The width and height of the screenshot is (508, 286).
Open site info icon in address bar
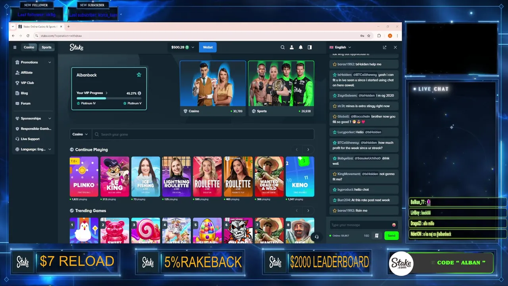coord(37,36)
